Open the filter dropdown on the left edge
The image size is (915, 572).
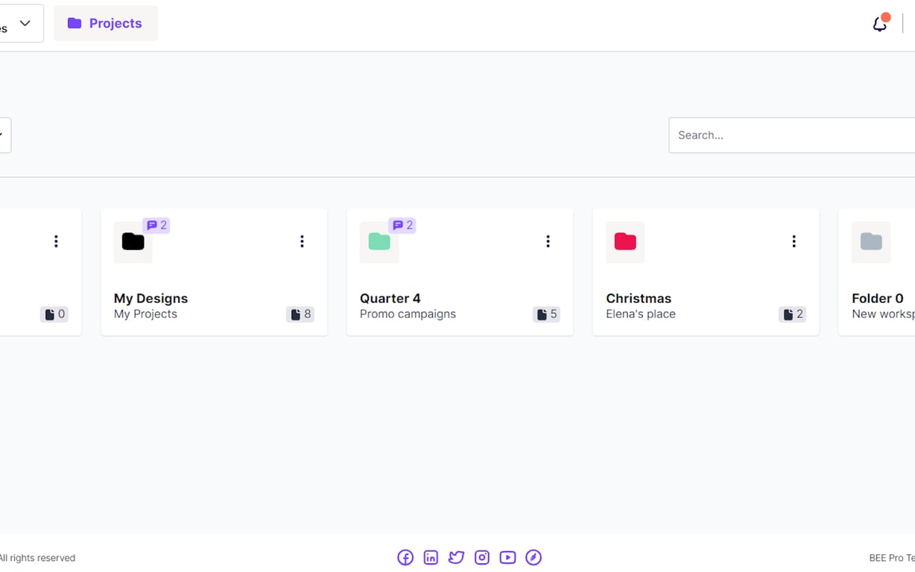pos(5,135)
